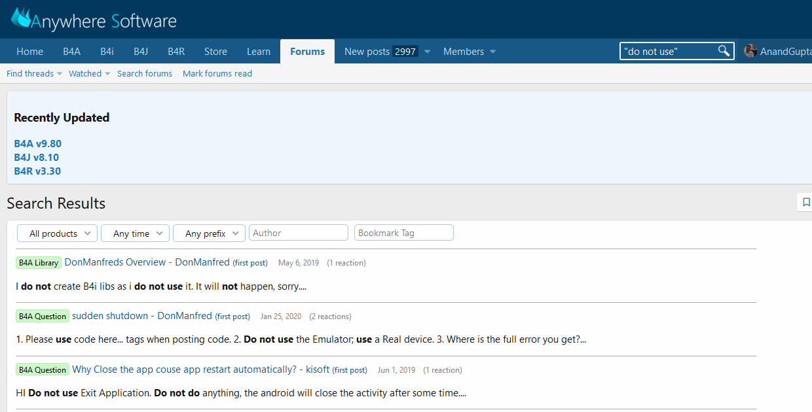Click Mark forums read
The height and width of the screenshot is (412, 812).
click(217, 73)
